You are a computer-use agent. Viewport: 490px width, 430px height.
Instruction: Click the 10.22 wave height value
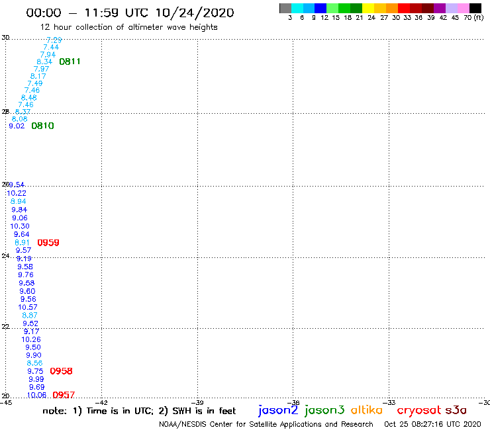(x=17, y=193)
